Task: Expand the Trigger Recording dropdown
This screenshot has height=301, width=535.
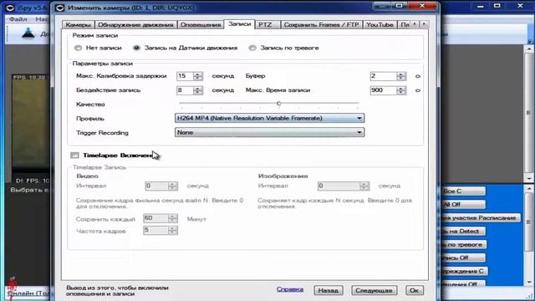Action: click(269, 132)
